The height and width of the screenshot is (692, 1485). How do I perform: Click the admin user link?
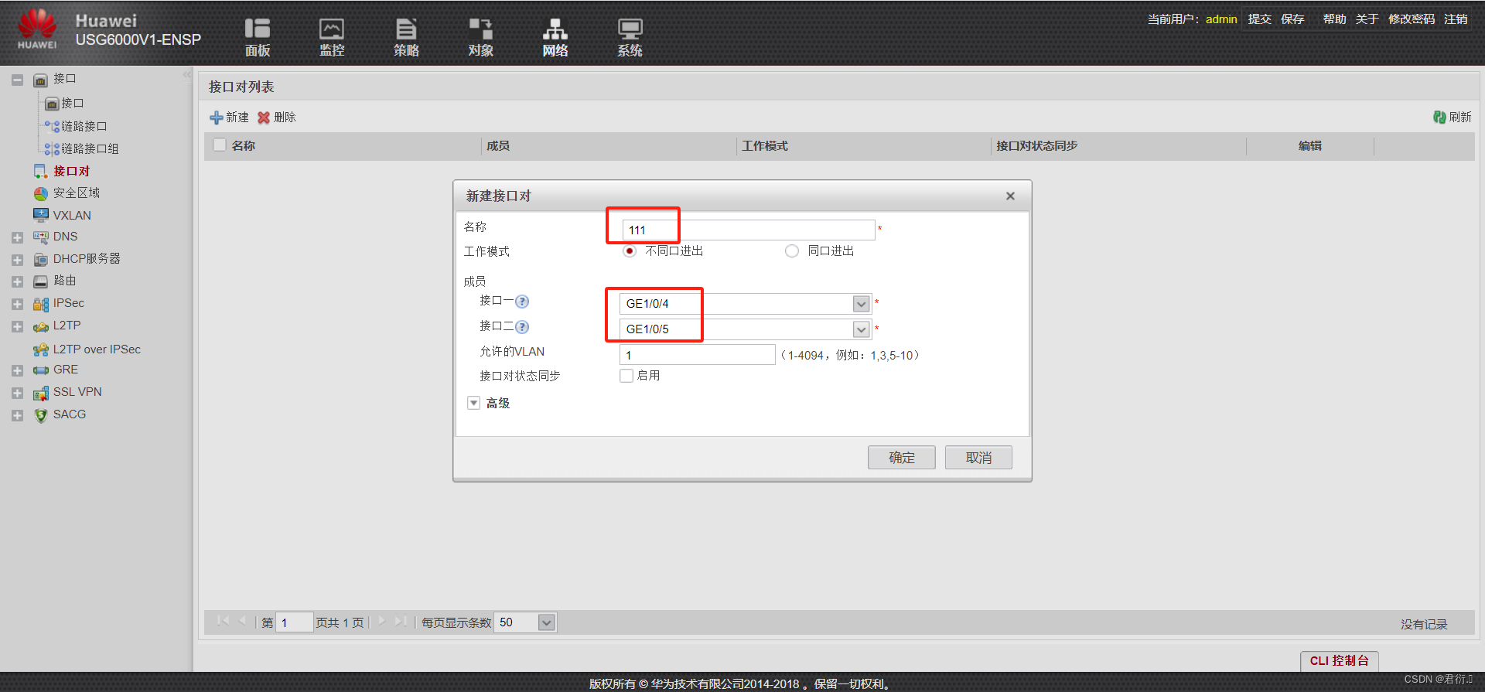1221,19
